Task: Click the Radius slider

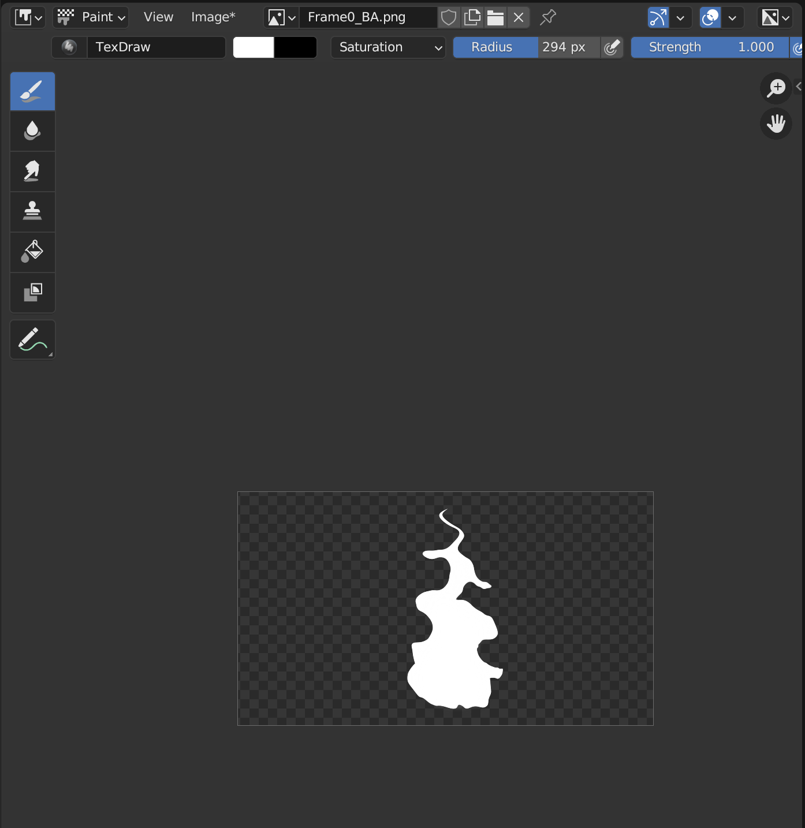Action: pyautogui.click(x=527, y=47)
